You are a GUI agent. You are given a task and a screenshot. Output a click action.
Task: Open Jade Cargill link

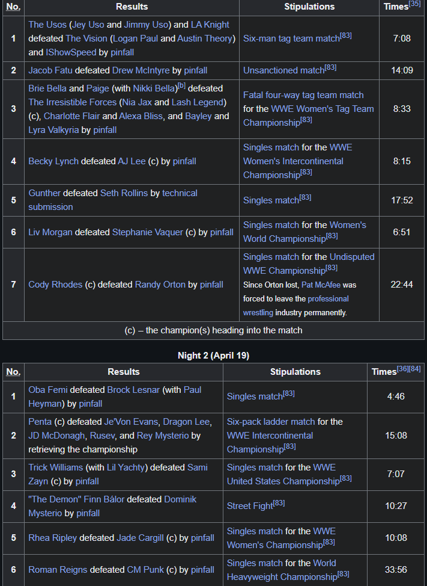tap(140, 538)
